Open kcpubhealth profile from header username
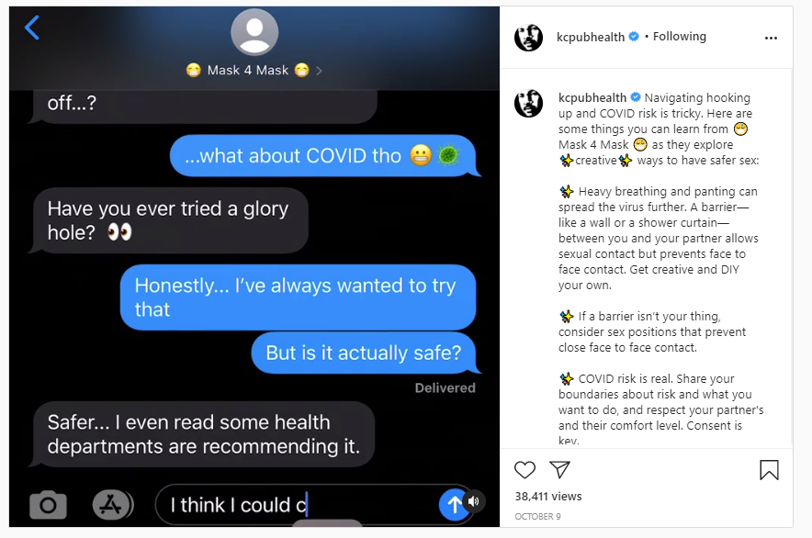This screenshot has height=538, width=812. point(591,38)
